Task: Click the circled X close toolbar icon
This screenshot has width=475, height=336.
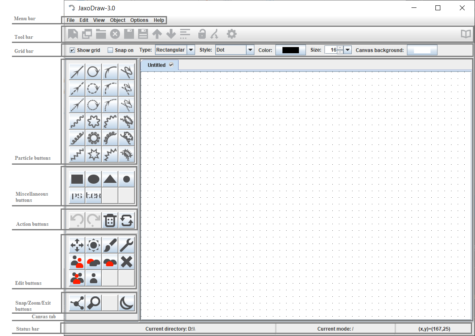Action: (115, 34)
